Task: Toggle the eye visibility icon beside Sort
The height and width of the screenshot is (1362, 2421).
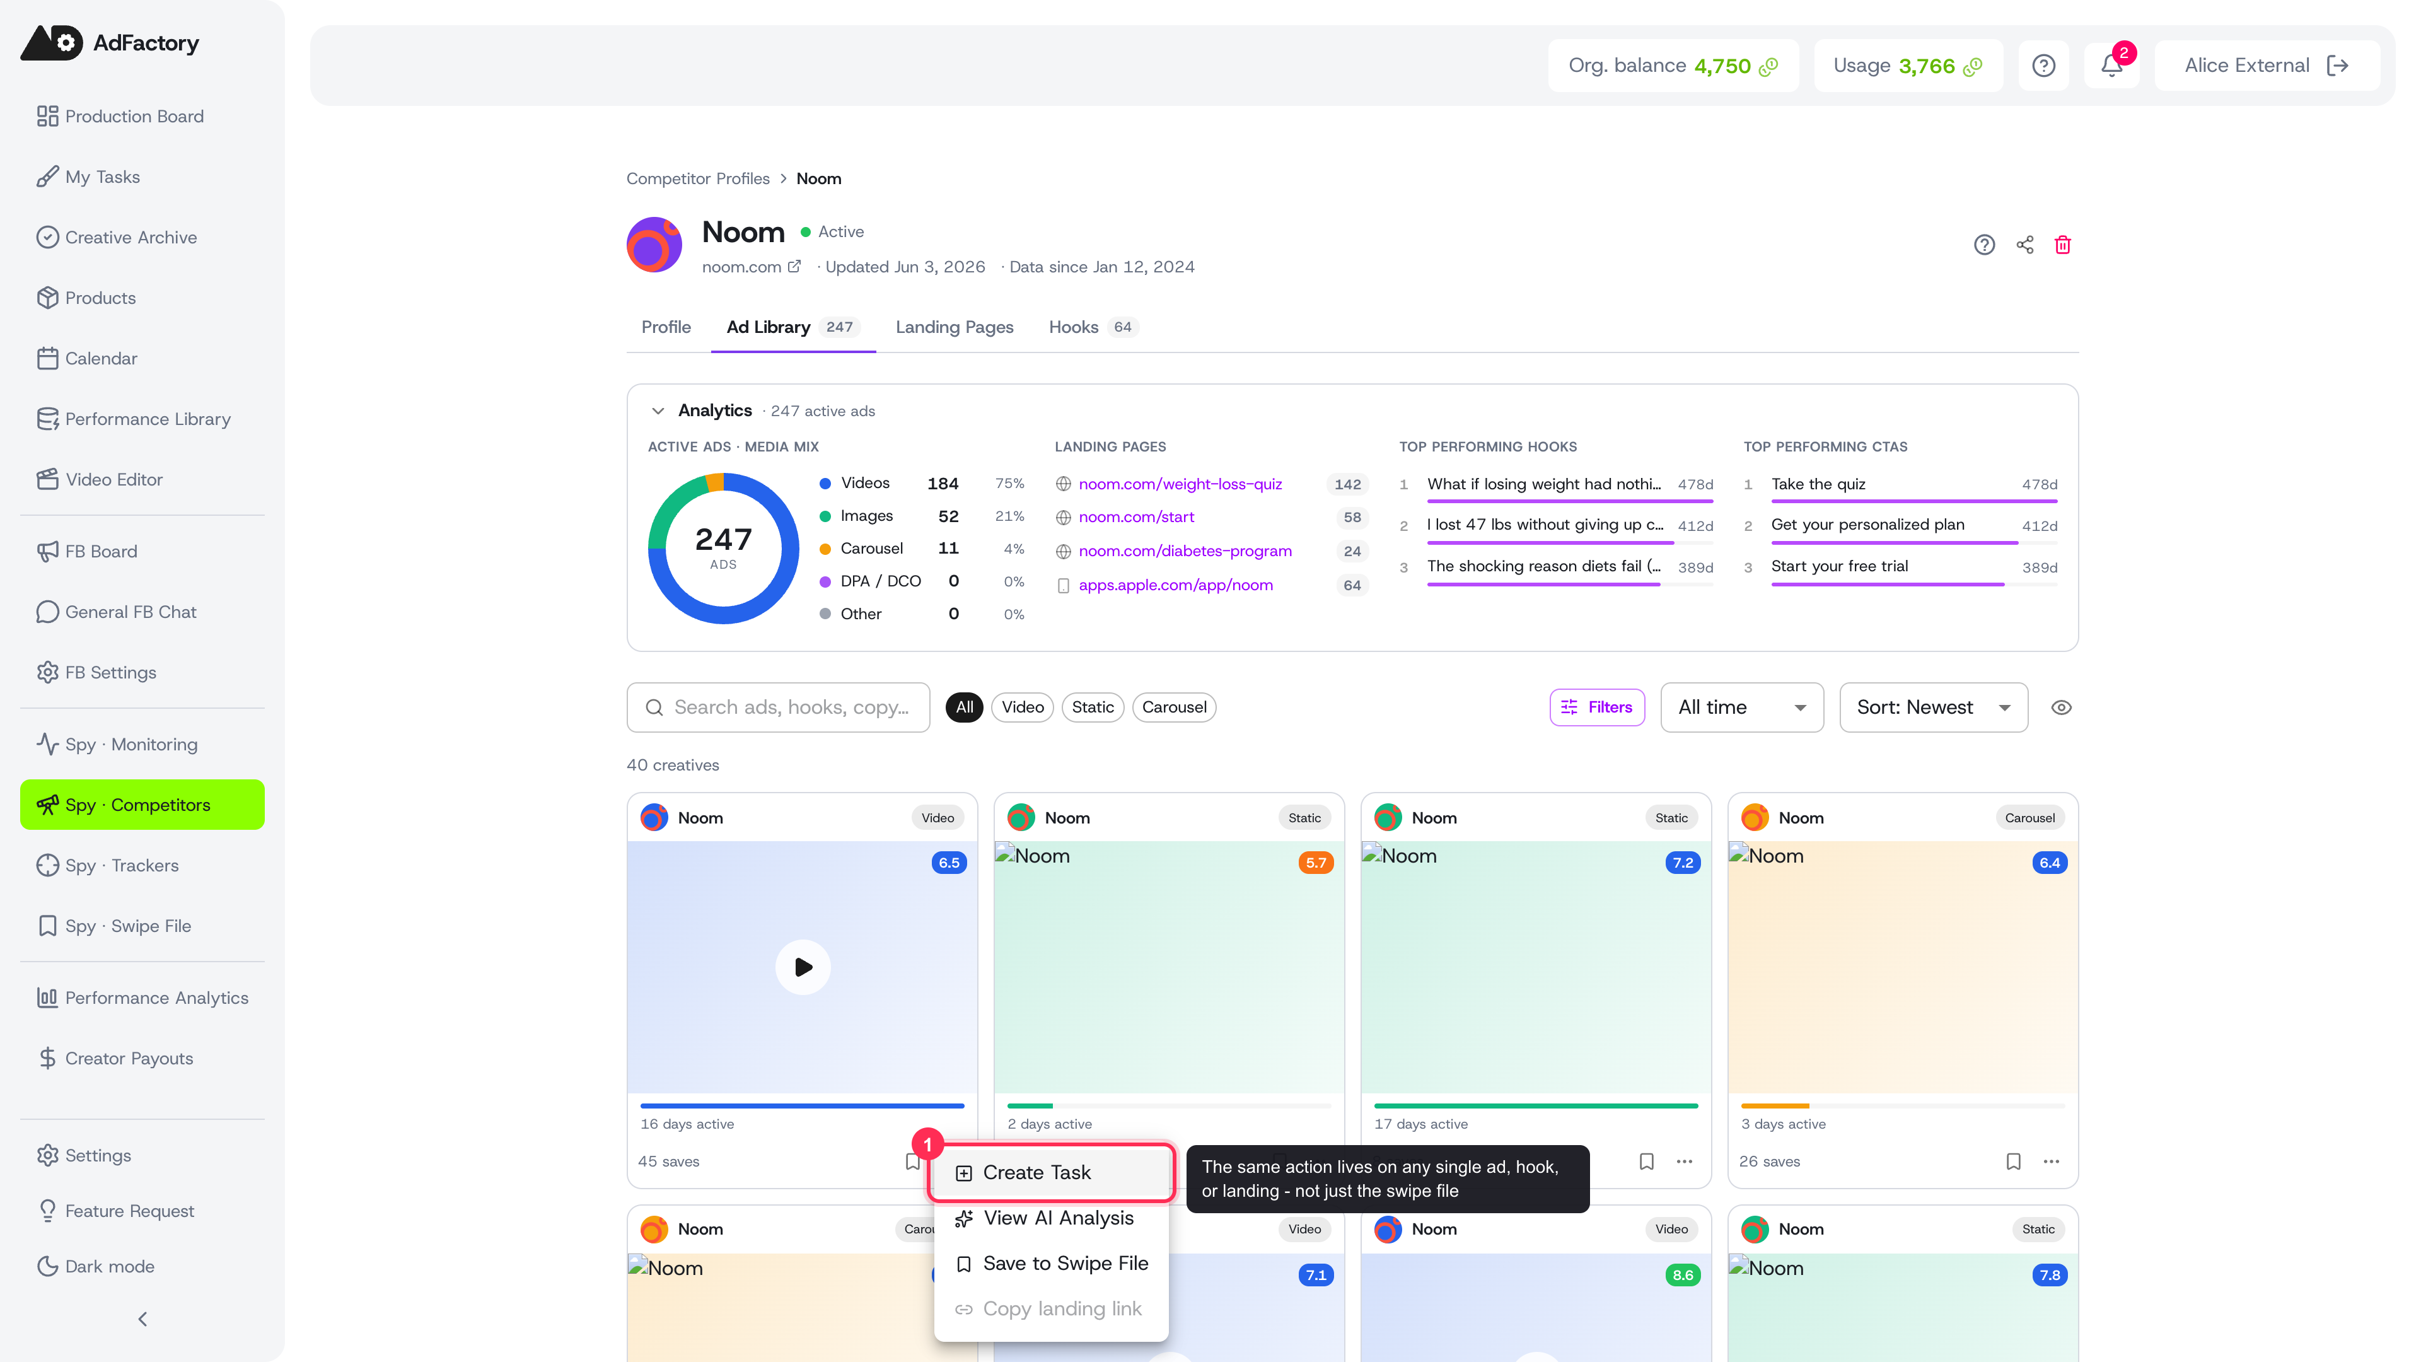Action: 2061,707
